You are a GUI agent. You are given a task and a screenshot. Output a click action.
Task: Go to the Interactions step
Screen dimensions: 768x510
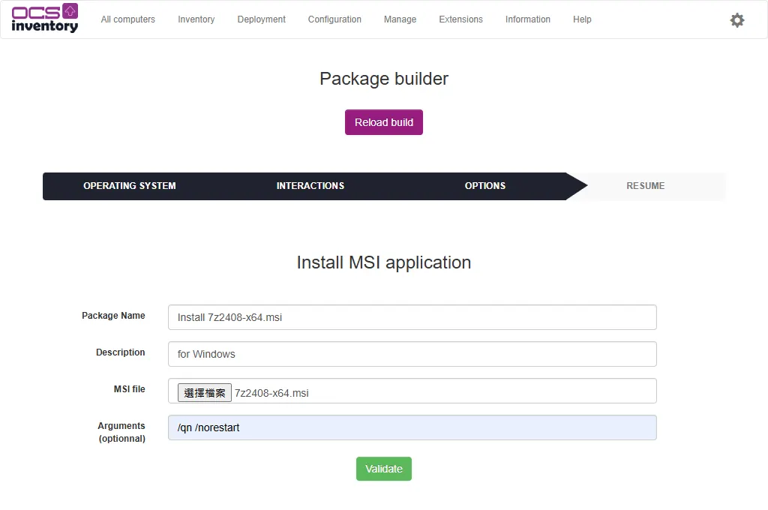(310, 186)
